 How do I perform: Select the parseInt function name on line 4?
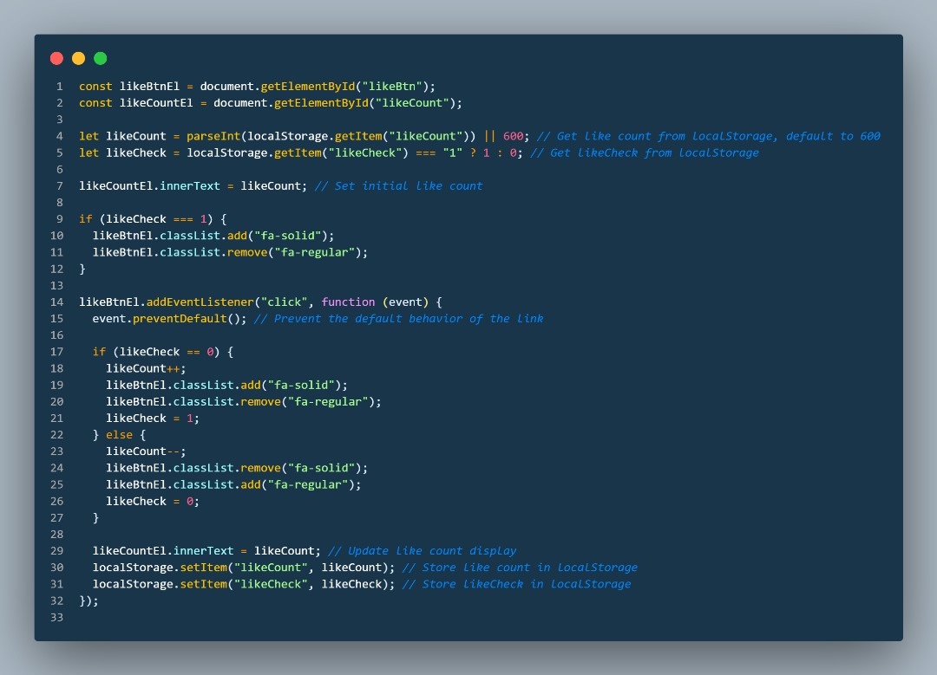(213, 136)
